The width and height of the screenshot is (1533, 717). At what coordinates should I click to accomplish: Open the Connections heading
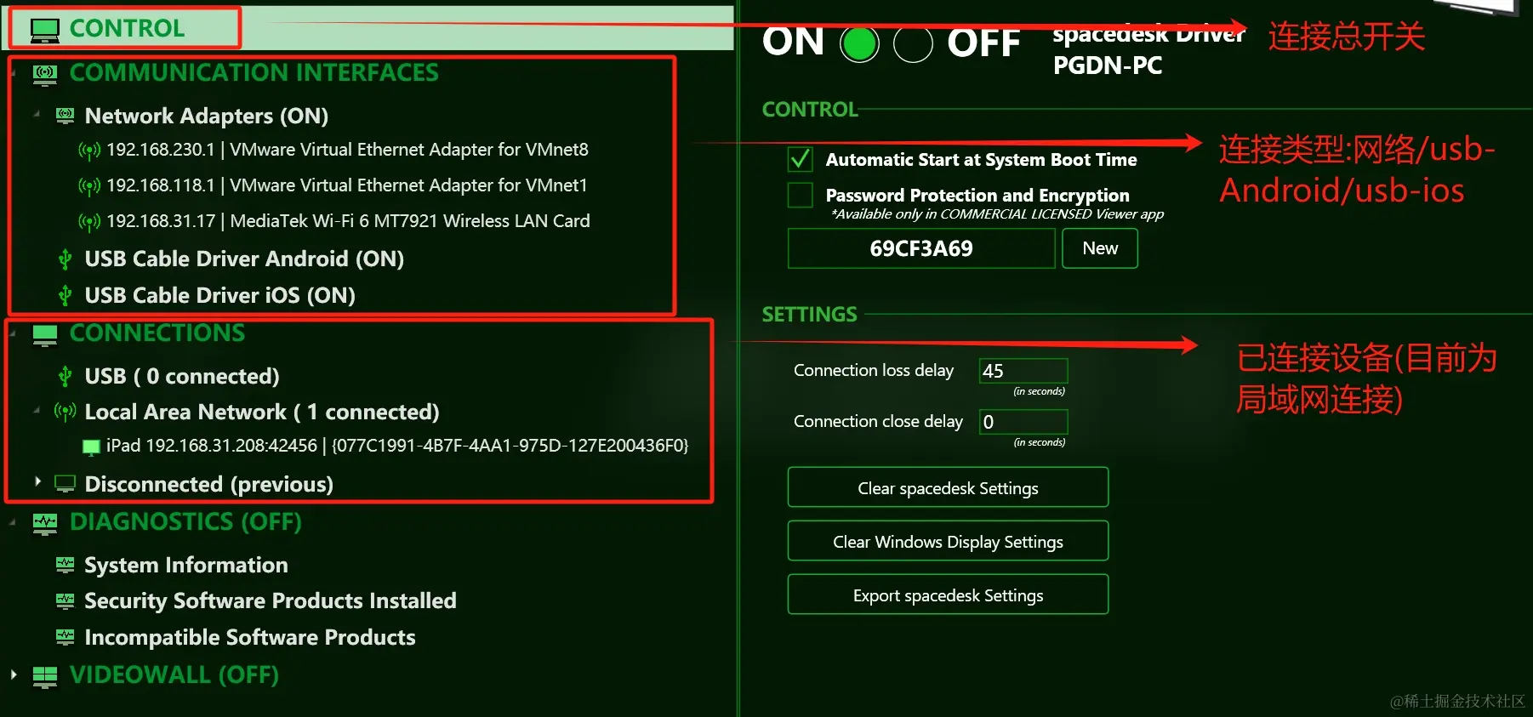(157, 333)
